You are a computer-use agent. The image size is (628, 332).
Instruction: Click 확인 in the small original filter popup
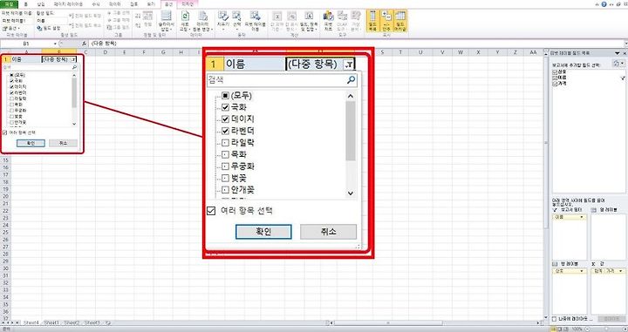point(31,143)
